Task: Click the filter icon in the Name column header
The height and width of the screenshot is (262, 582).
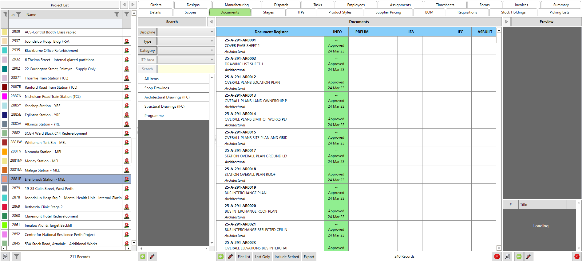Action: coord(117,14)
